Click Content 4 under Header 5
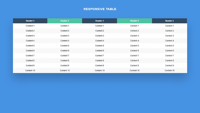The height and width of the screenshot is (113, 200). point(169,41)
